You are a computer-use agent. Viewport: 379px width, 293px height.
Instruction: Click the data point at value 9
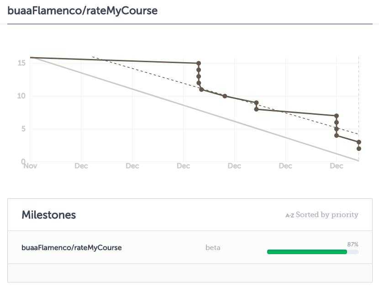click(x=257, y=103)
